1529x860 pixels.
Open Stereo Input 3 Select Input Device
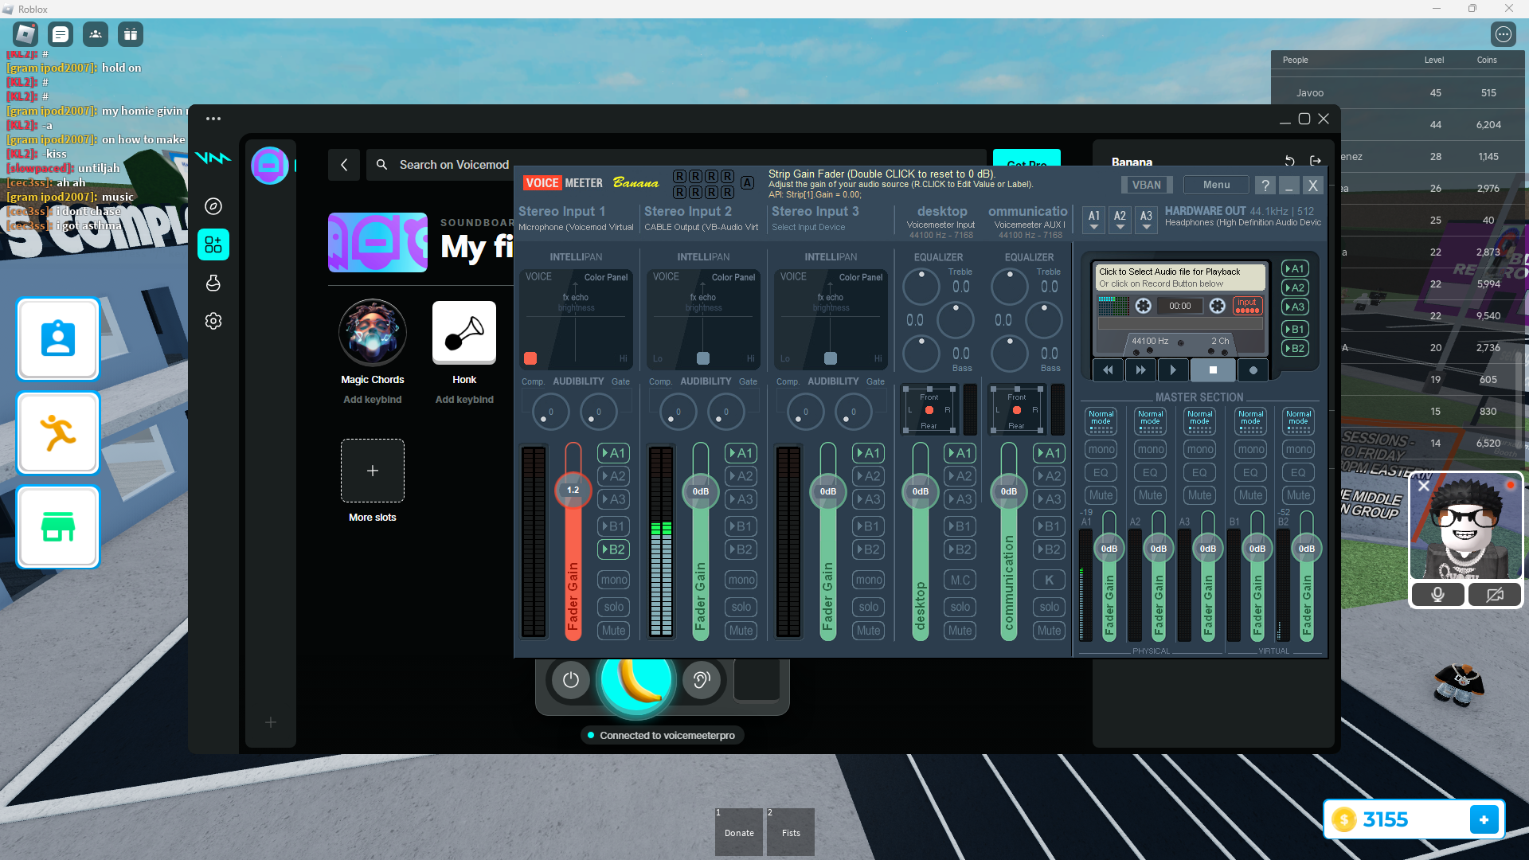[x=808, y=228]
